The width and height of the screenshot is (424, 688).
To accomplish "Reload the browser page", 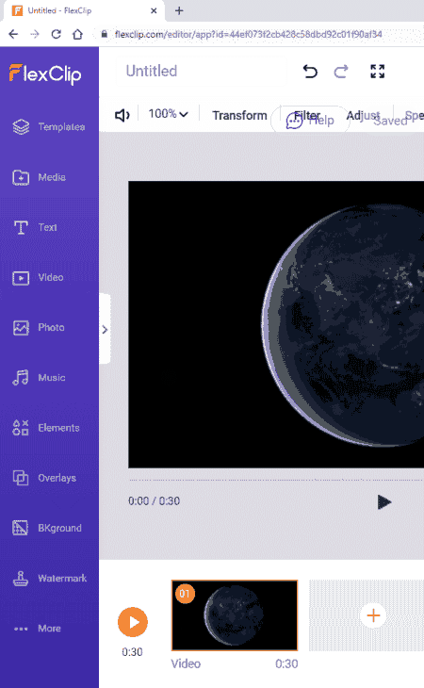I will [x=57, y=34].
